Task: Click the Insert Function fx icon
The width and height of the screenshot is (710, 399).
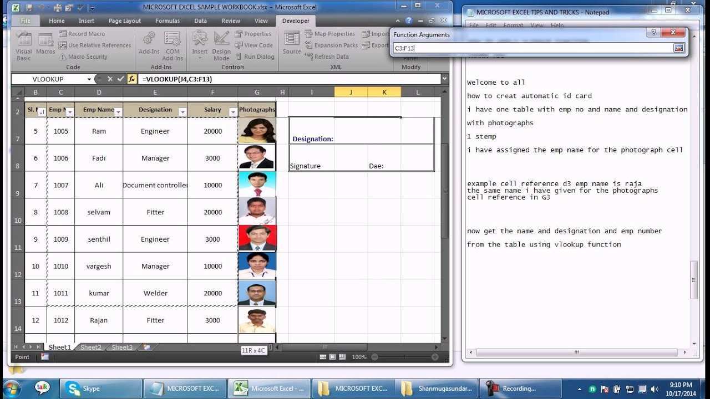Action: [132, 79]
